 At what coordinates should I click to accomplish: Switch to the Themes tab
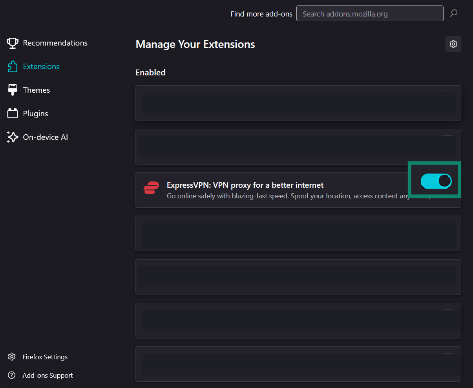pyautogui.click(x=36, y=90)
